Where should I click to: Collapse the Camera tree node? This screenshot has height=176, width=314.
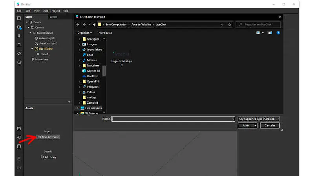pos(29,28)
